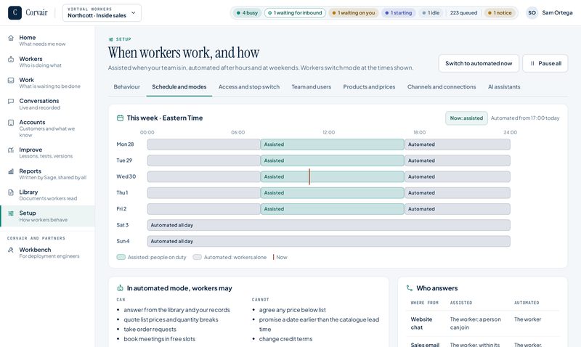Click 1 waiting on you pill
Screen dimensions: 581x347
[354, 12]
